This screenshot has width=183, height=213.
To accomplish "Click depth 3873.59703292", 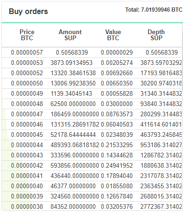I will click(161, 63).
